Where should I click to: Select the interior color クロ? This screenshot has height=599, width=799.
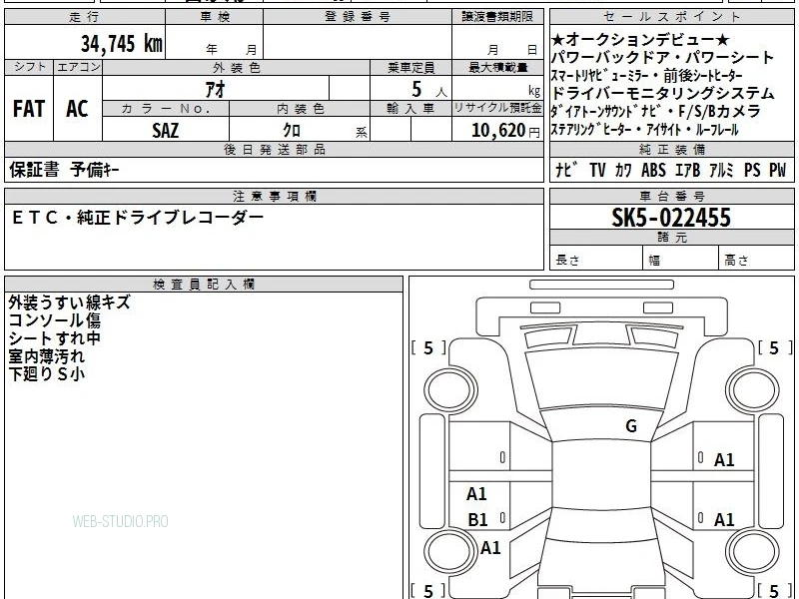(x=292, y=131)
